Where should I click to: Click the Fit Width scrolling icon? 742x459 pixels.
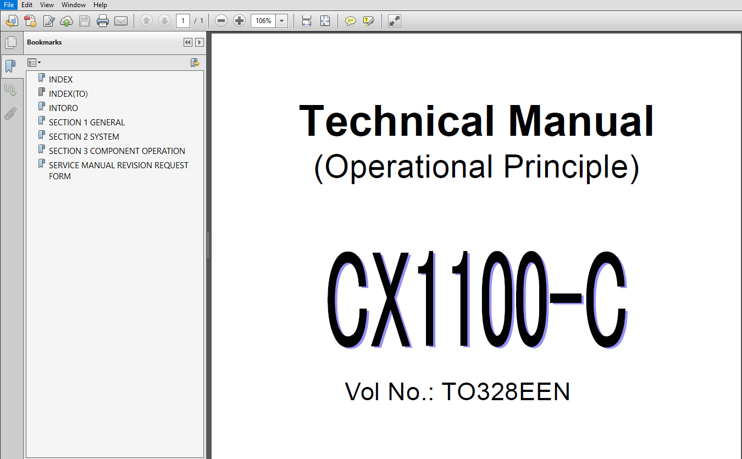[x=307, y=21]
